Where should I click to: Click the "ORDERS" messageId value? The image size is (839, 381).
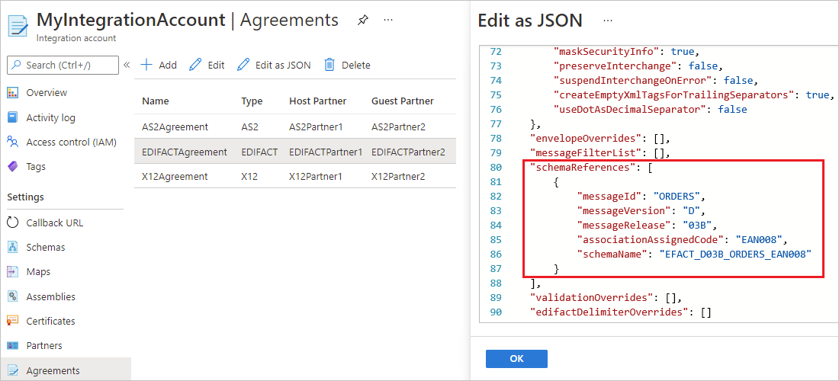[675, 196]
